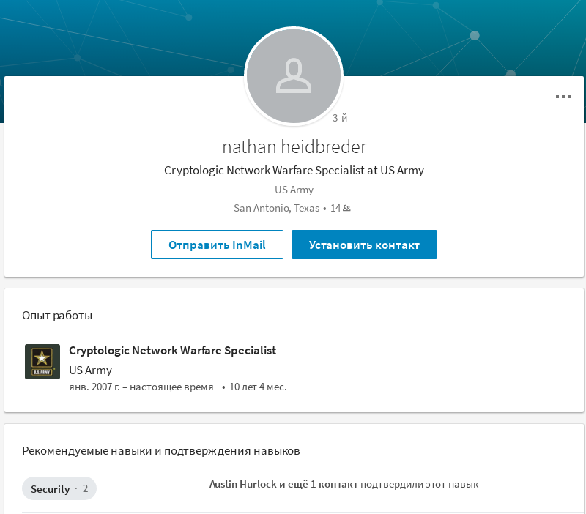The image size is (586, 514).
Task: Click the Рекомендуемые навыки section heading
Action: tap(160, 451)
